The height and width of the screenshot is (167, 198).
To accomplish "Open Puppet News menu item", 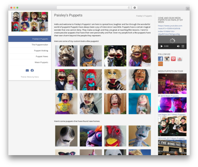I will (30, 56).
